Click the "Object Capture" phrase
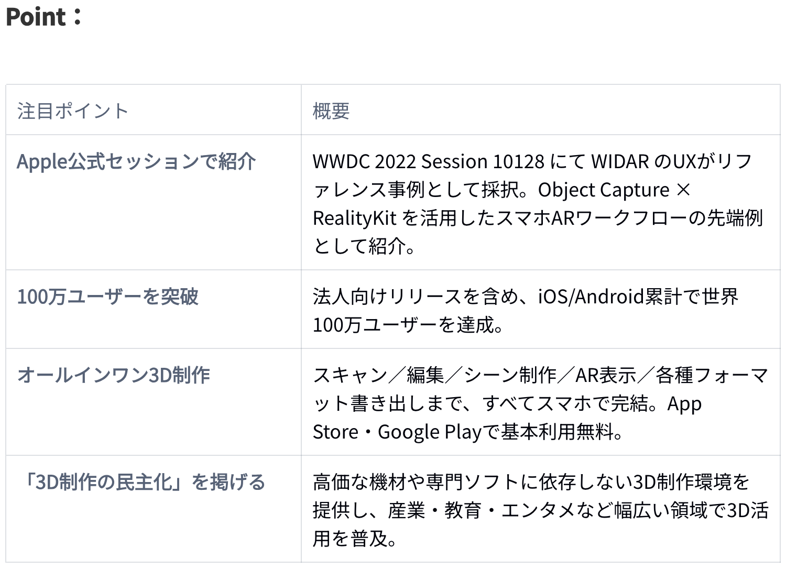Viewport: 786px width, 569px height. click(604, 190)
